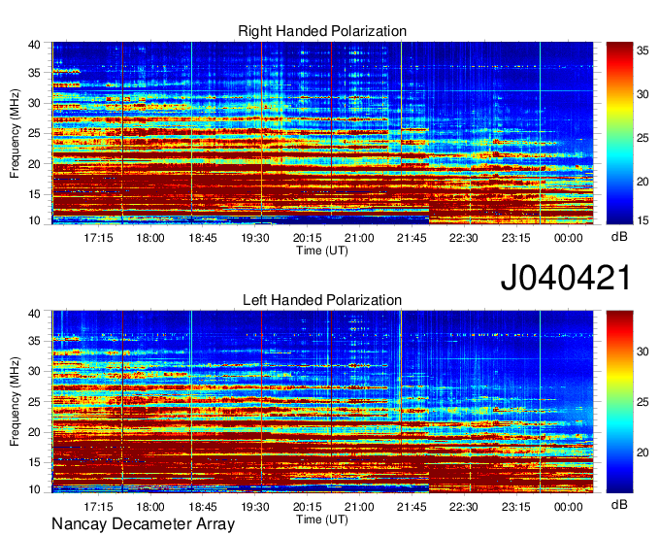Click the Right Handed Polarization colorbar gradient
The height and width of the screenshot is (536, 660).
coord(619,133)
